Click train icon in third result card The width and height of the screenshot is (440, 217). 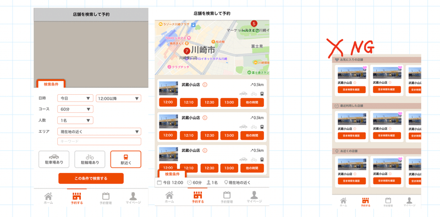click(x=262, y=160)
